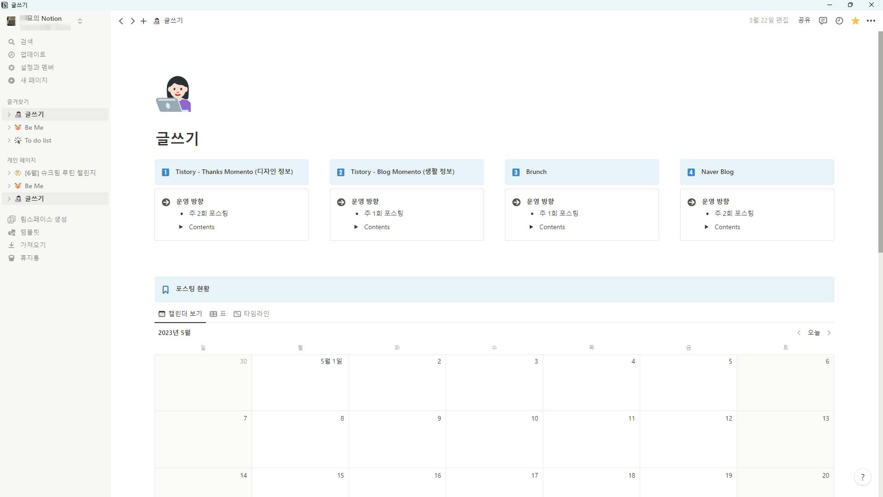Expand the [6월] 슈크림 루틴 챌린지 page

pyautogui.click(x=9, y=173)
